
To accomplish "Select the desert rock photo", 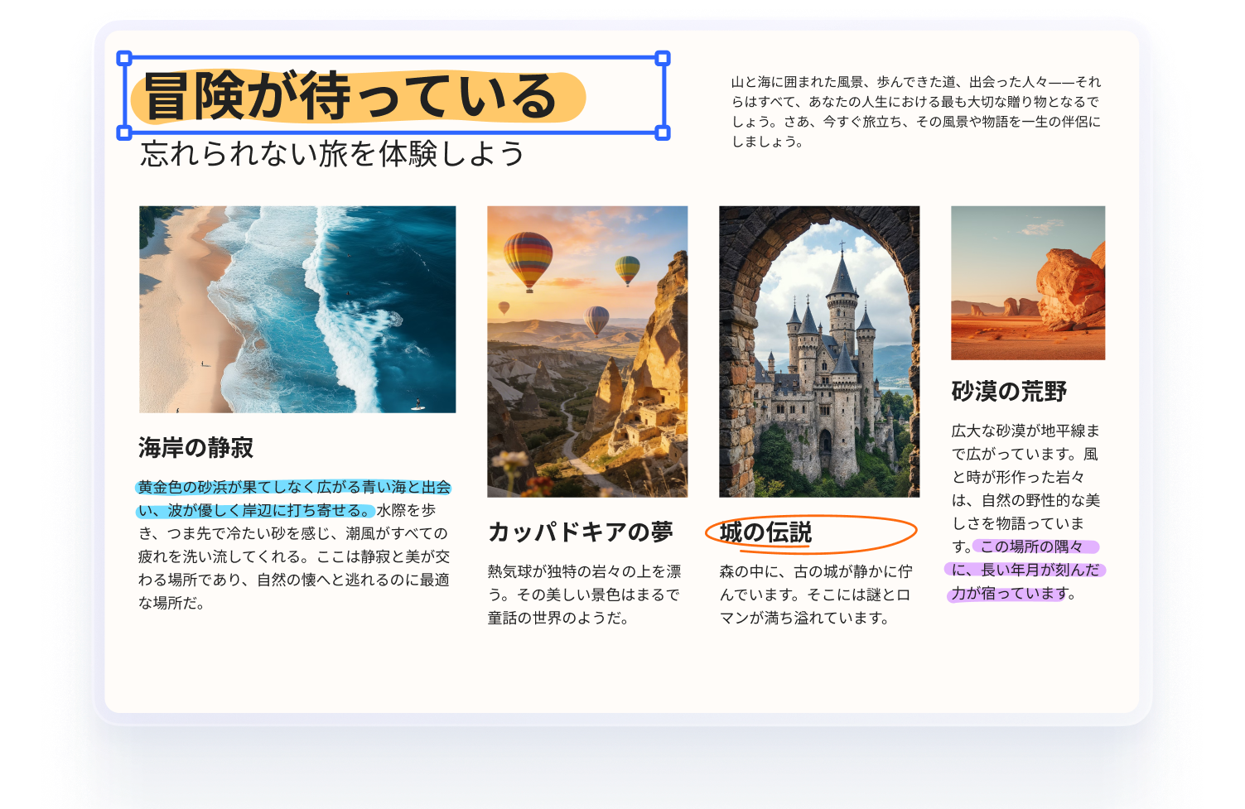I will coord(1028,283).
